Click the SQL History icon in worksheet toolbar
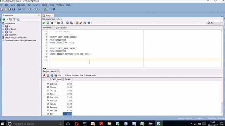This screenshot has height=126, width=225. [85, 23]
